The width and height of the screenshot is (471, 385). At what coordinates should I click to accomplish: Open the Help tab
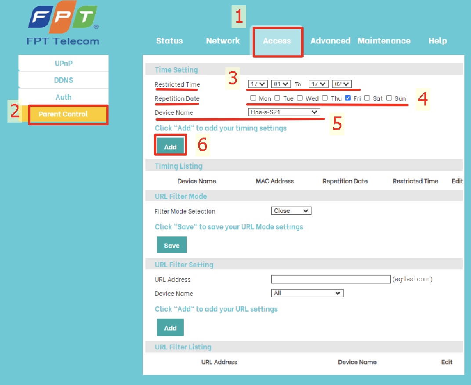437,41
